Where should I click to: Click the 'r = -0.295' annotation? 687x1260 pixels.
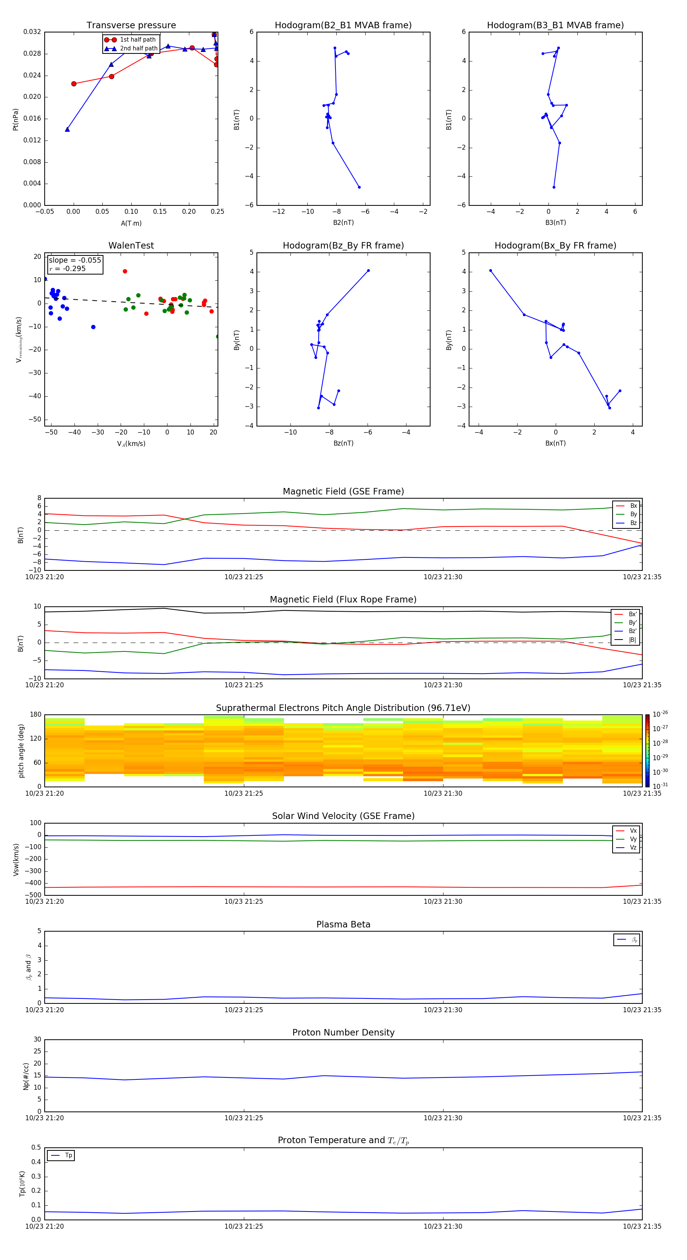(67, 268)
